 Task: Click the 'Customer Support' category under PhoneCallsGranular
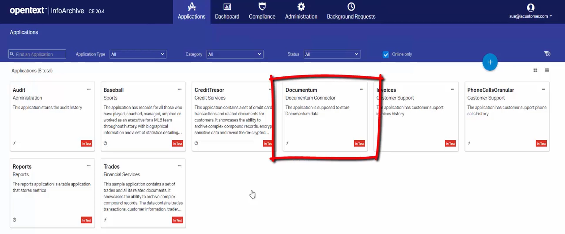[486, 98]
